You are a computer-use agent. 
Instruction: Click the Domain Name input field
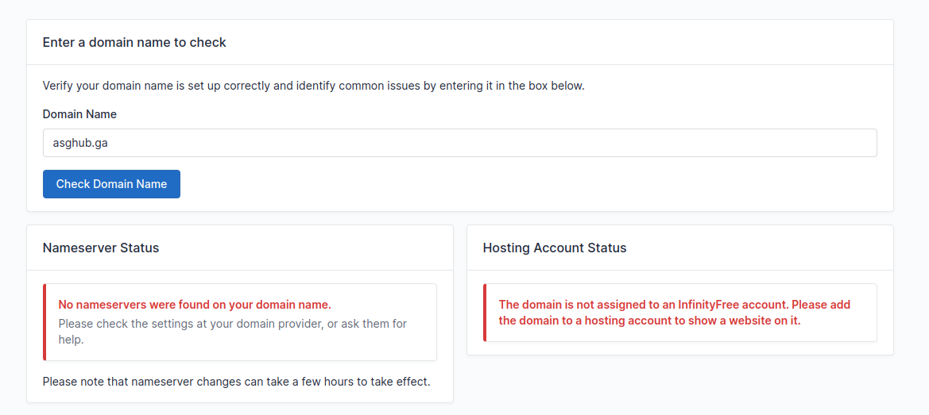coord(459,143)
